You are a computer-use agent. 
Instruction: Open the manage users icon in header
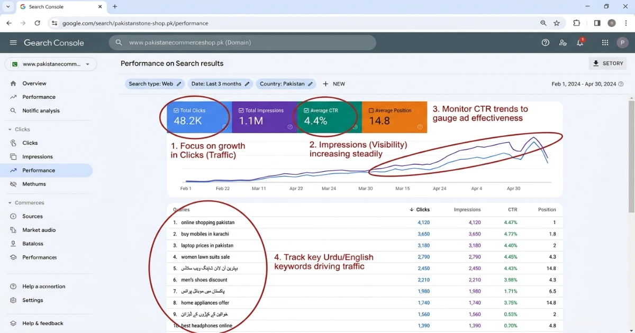[x=563, y=43]
